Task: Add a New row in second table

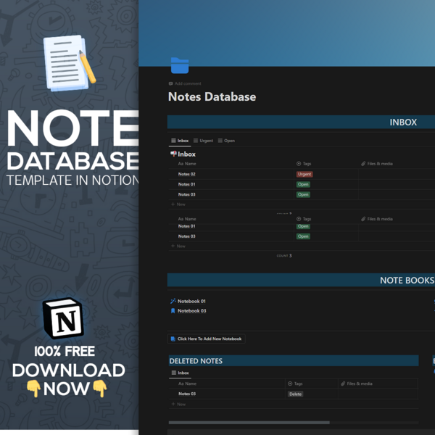Action: coord(178,246)
